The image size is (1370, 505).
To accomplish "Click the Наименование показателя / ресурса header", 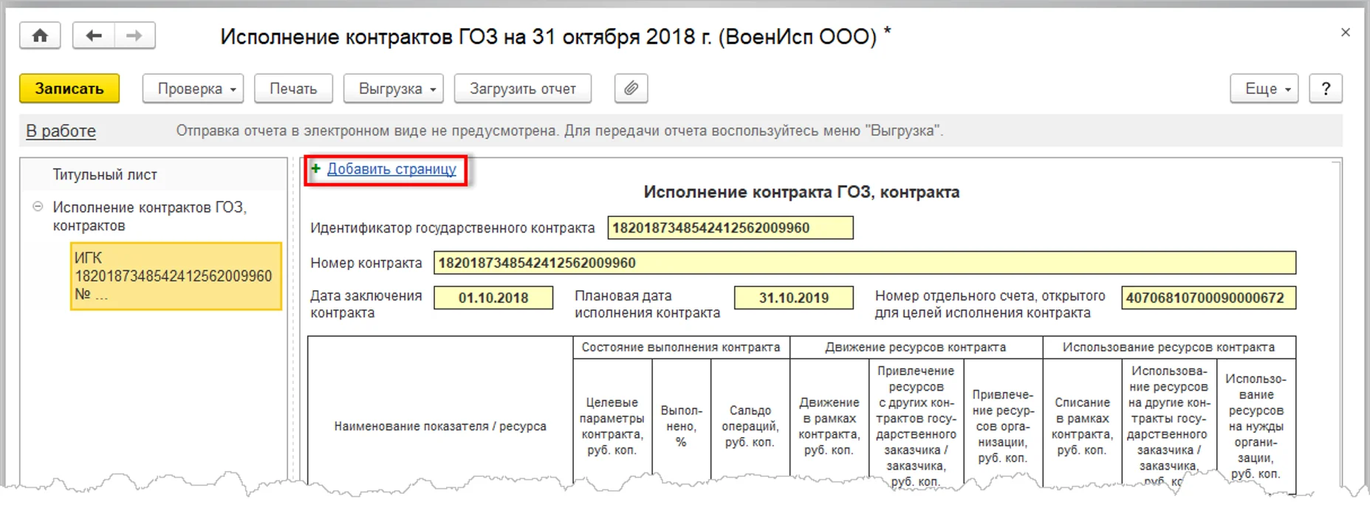I will pos(440,426).
